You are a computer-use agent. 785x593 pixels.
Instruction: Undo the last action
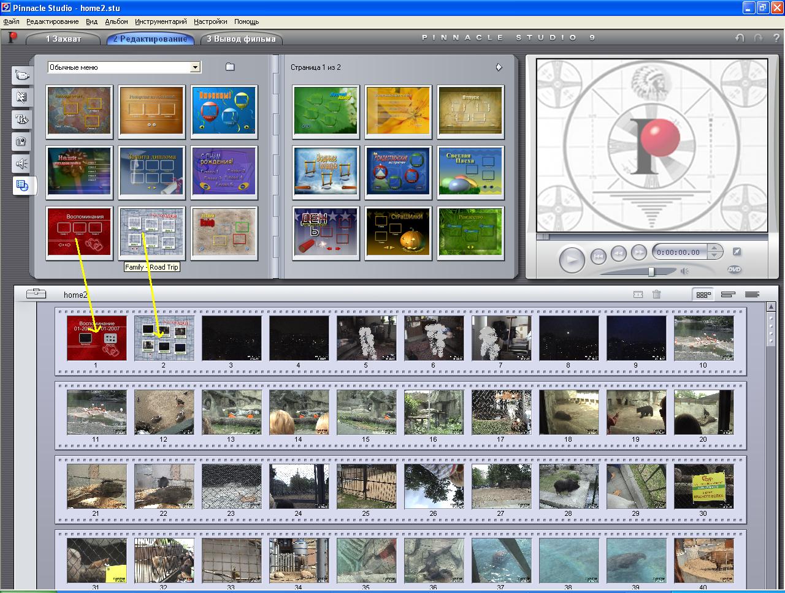(740, 38)
